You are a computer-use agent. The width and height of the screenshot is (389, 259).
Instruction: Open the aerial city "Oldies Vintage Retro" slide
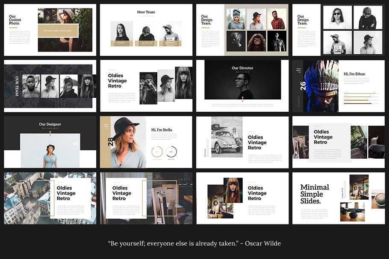coord(50,198)
